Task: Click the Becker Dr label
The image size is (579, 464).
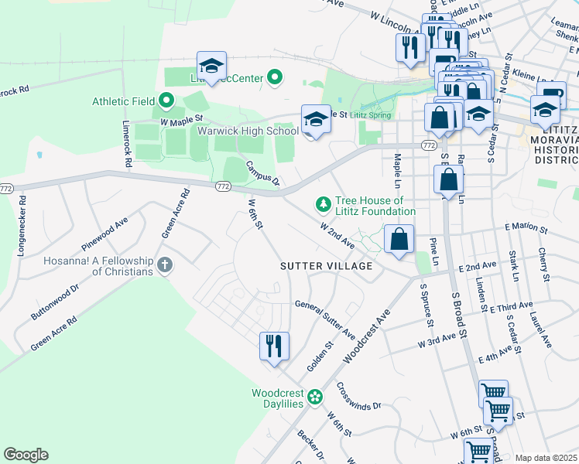Action: 310,445
